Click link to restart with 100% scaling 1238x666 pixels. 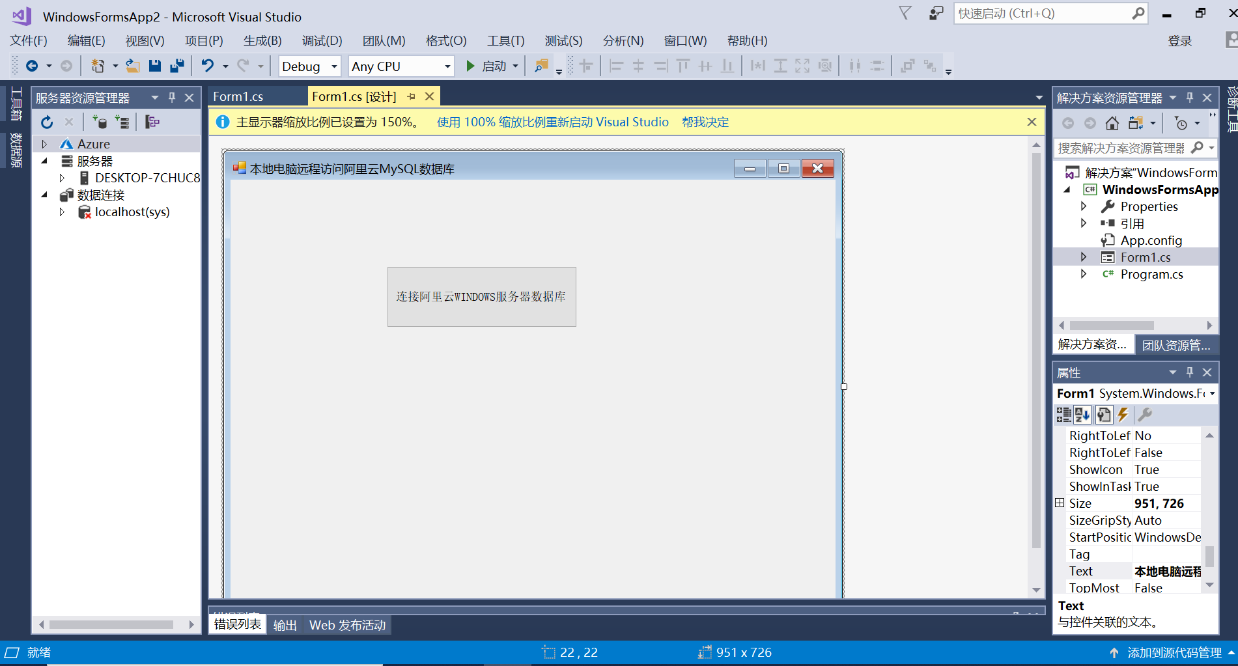point(553,122)
